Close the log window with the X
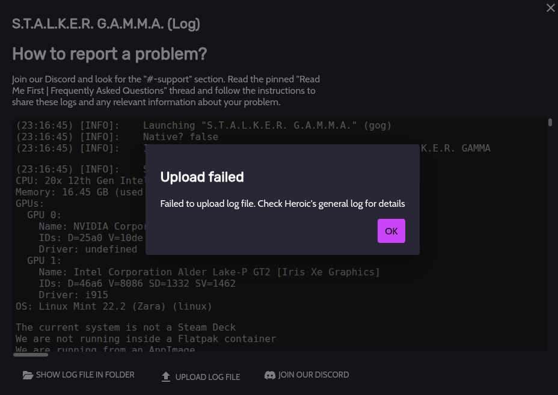558x395 pixels. tap(550, 8)
